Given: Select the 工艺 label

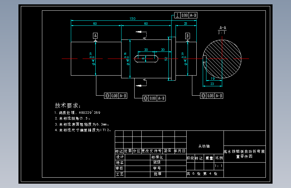Looking at the screenshot, I should [119, 174].
